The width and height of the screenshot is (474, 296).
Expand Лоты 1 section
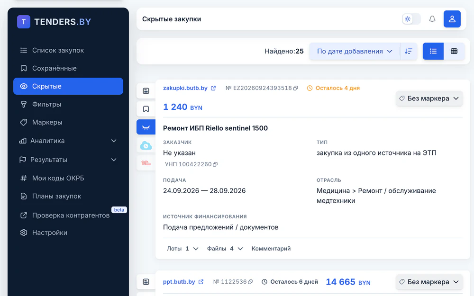[182, 249]
